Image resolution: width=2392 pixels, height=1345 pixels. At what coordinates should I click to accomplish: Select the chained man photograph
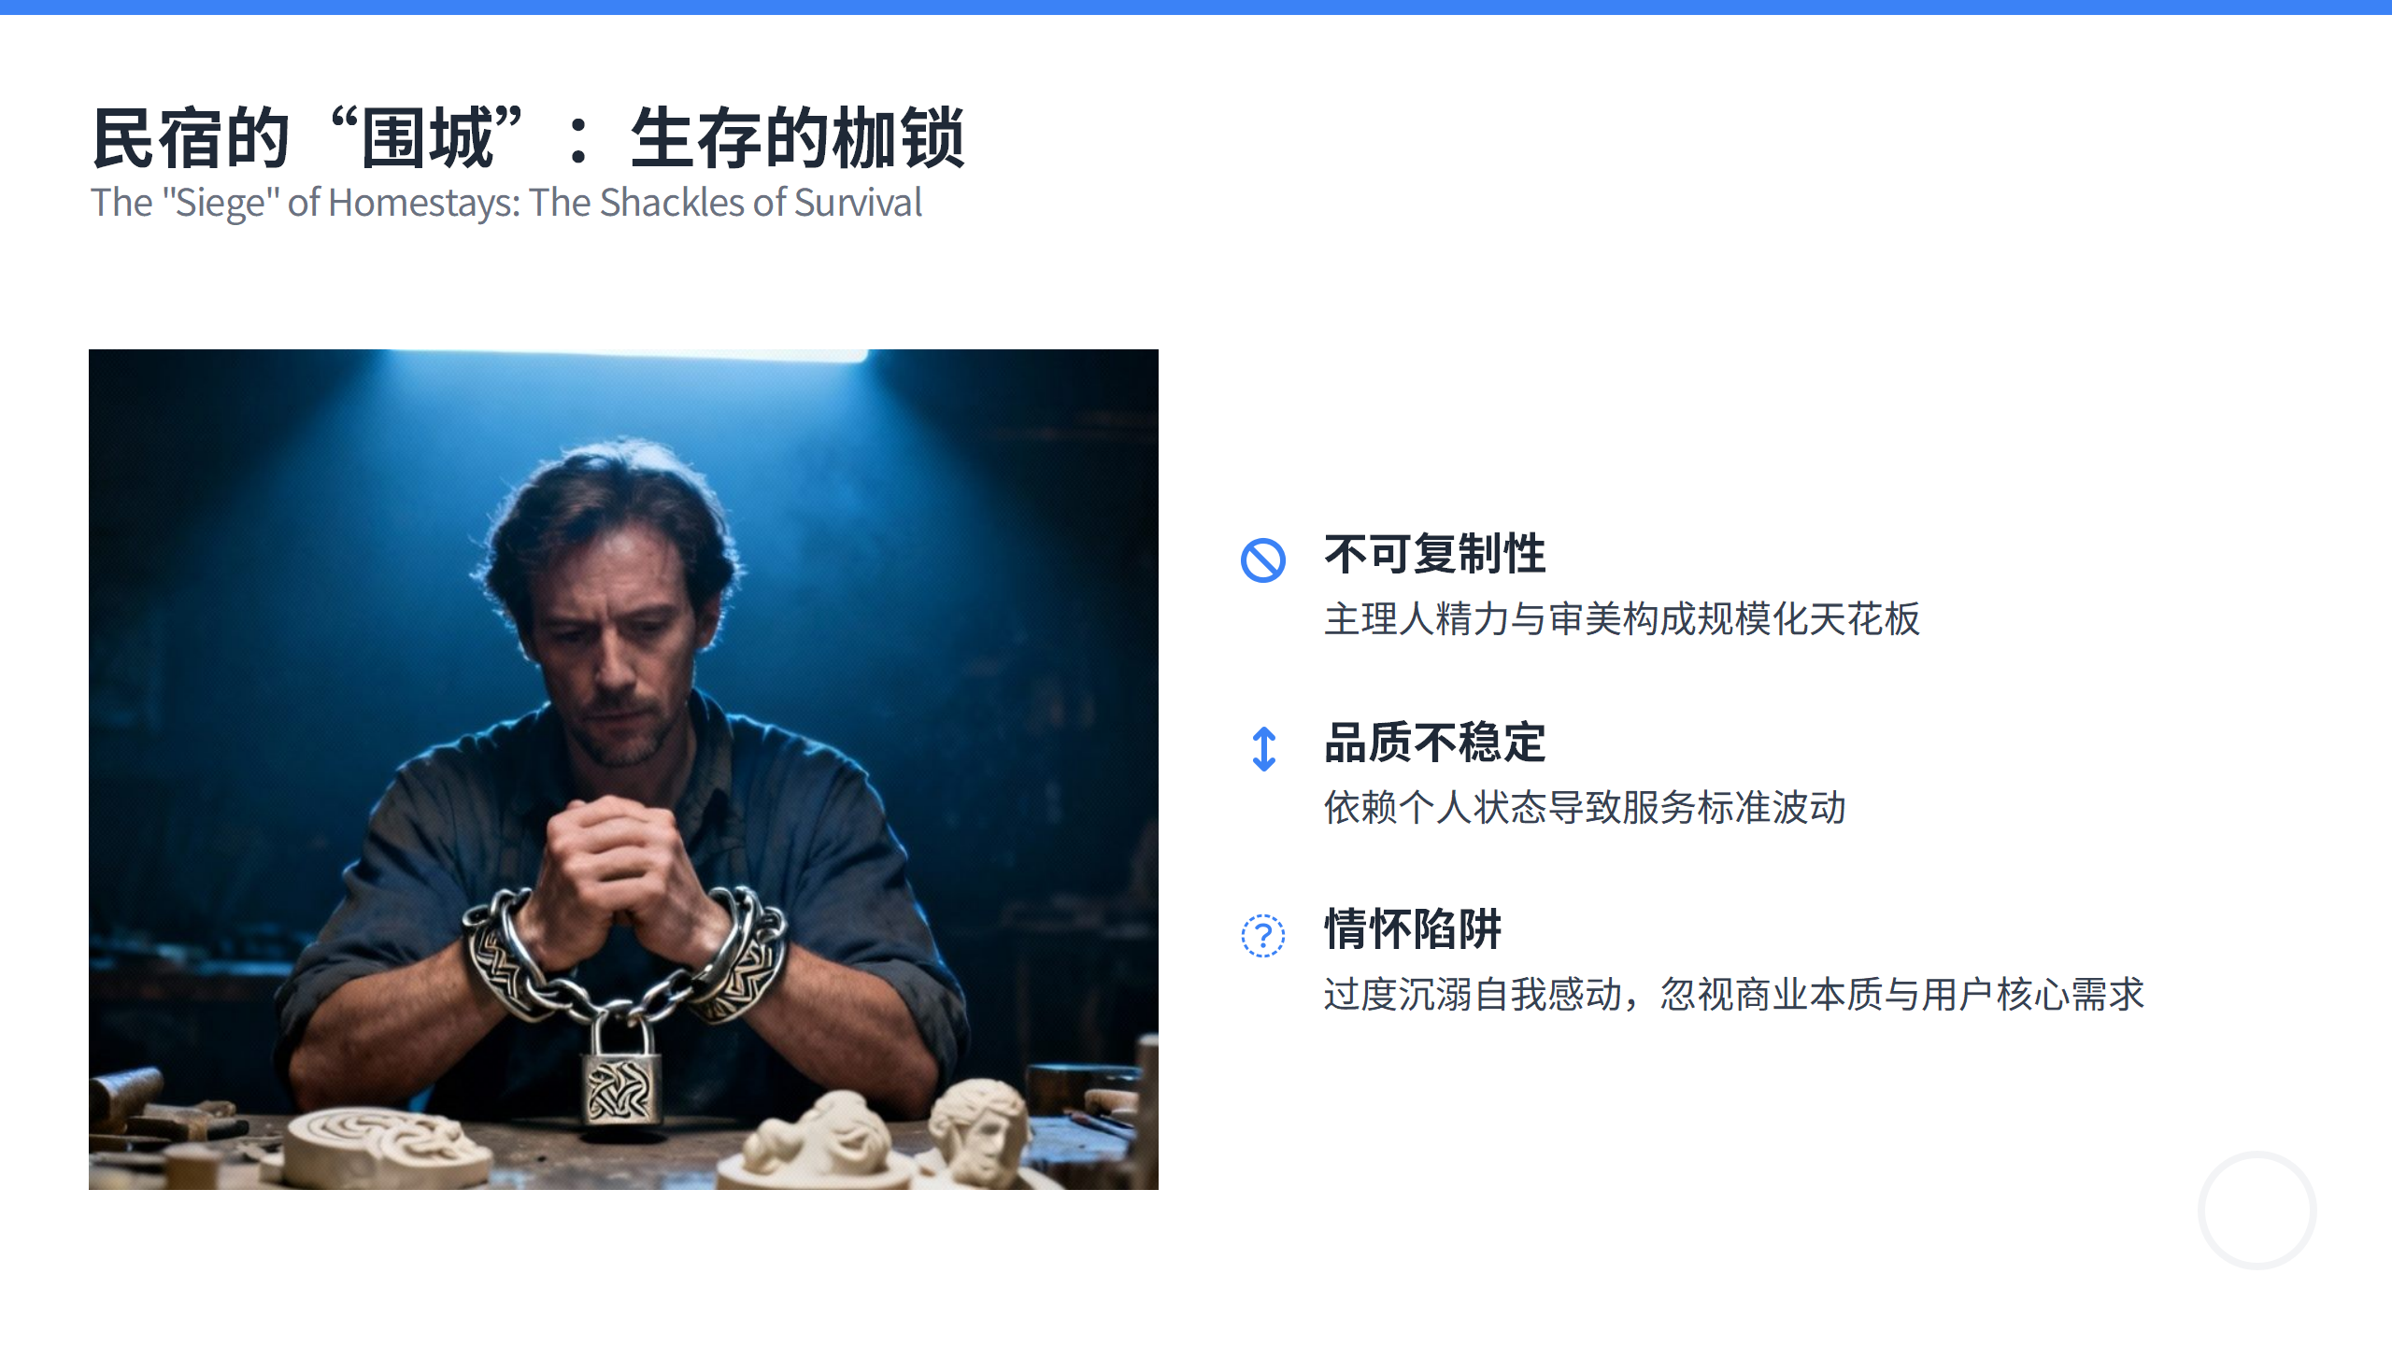point(623,769)
